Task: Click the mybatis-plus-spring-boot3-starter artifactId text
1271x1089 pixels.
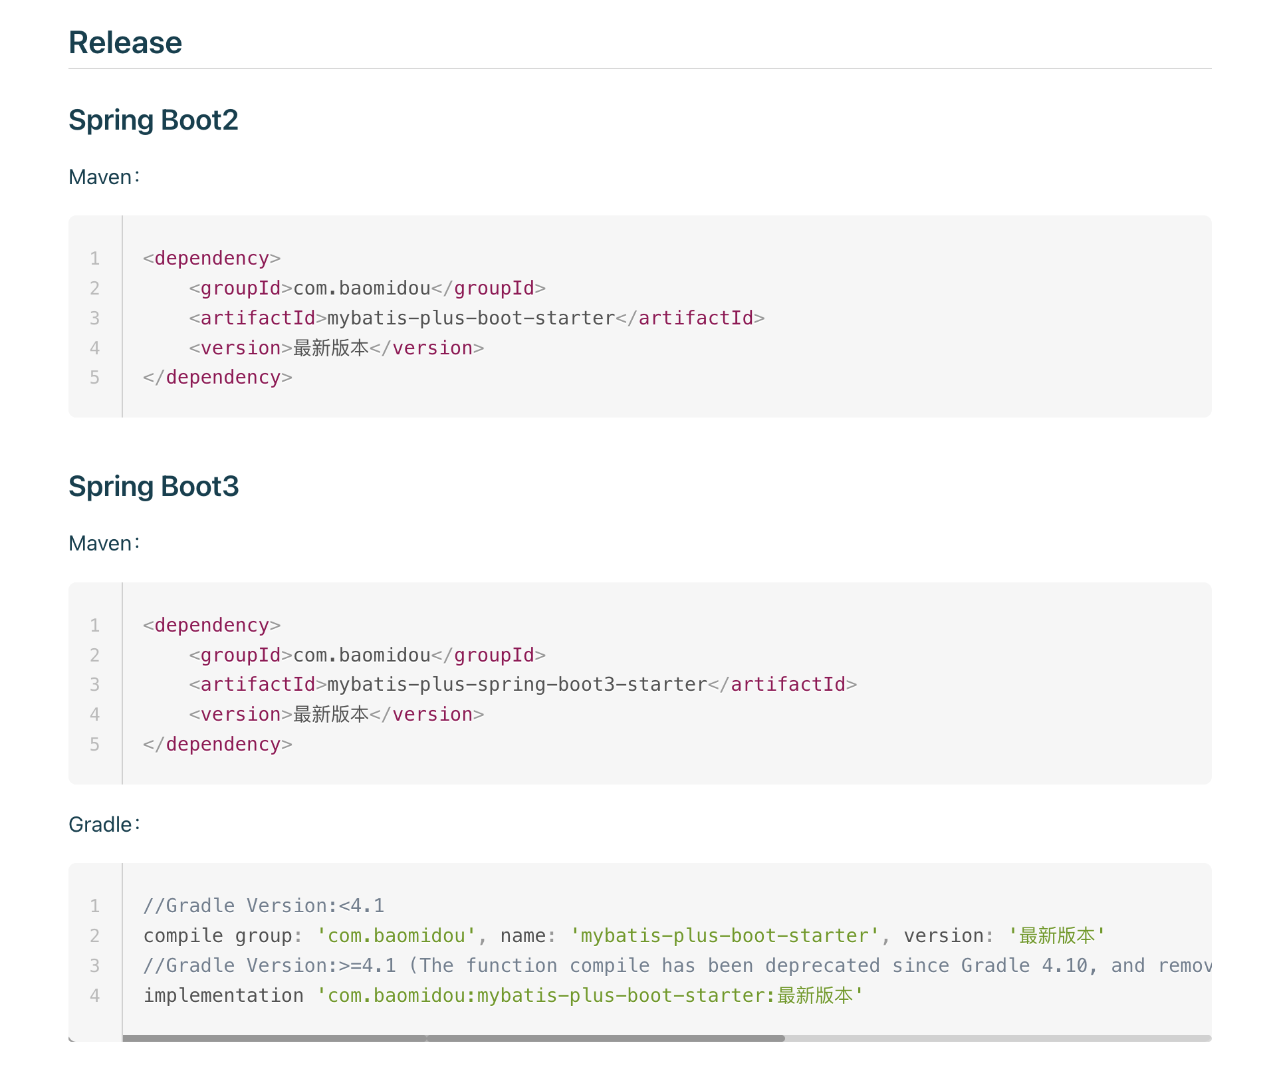Action: point(517,685)
